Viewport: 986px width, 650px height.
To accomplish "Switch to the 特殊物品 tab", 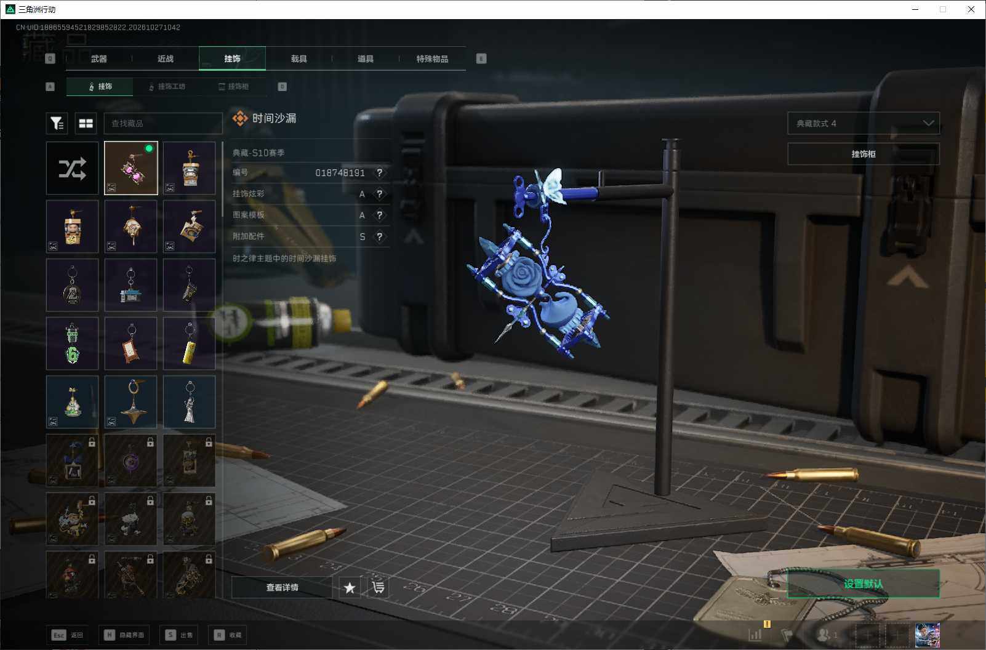I will (432, 58).
